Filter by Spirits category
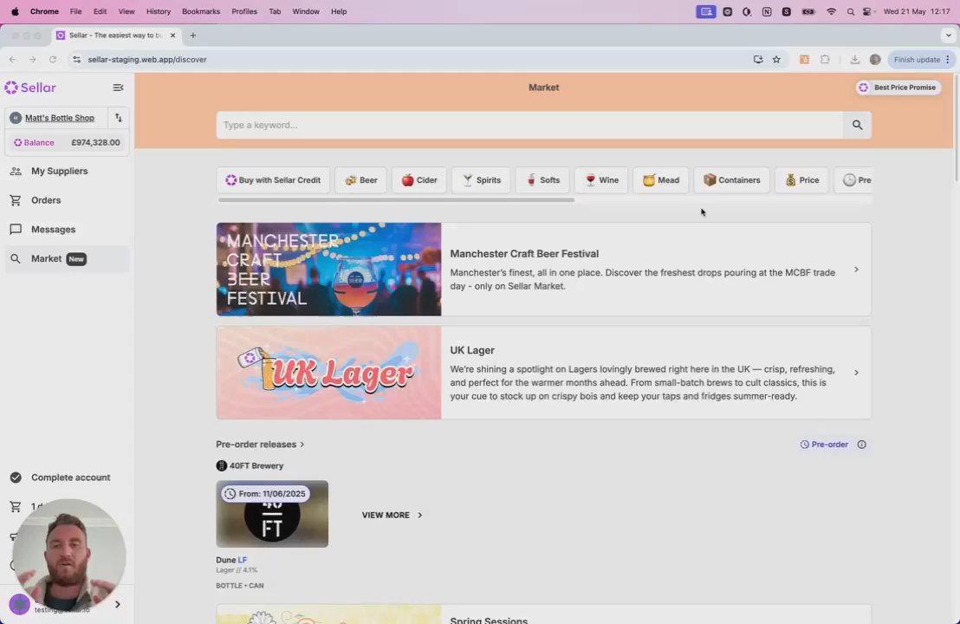 click(481, 180)
